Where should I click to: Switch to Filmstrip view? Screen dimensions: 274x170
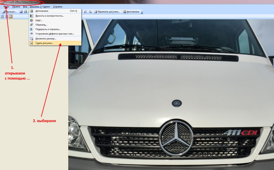tap(6, 17)
